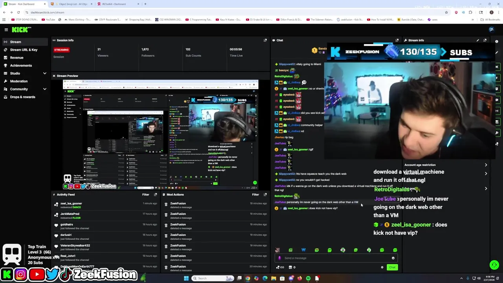Click the Kick logo
Image resolution: width=503 pixels, height=283 pixels.
[x=21, y=29]
